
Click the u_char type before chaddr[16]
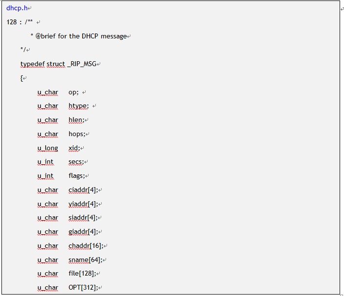[x=48, y=246]
